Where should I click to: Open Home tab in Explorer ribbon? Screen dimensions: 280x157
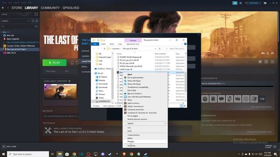pos(103,44)
